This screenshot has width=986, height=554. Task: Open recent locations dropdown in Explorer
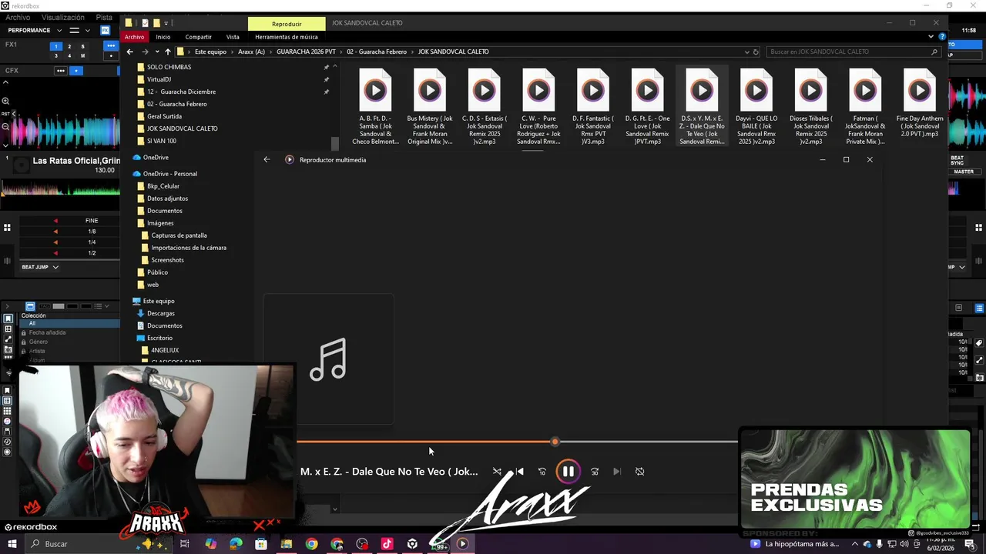(156, 52)
